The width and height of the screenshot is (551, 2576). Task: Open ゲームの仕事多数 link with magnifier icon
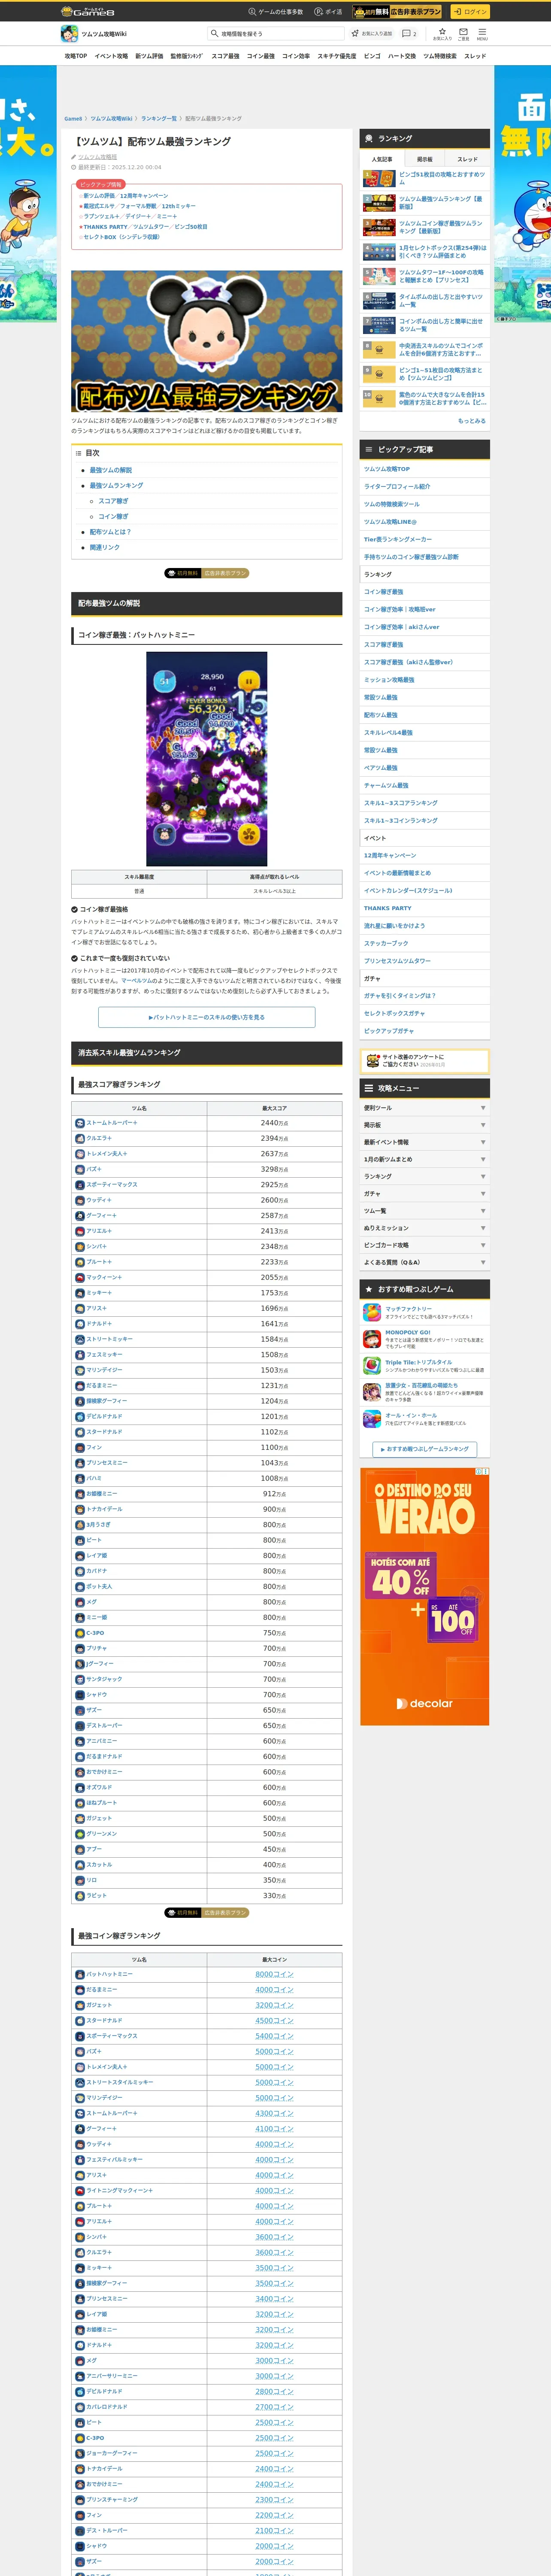275,12
